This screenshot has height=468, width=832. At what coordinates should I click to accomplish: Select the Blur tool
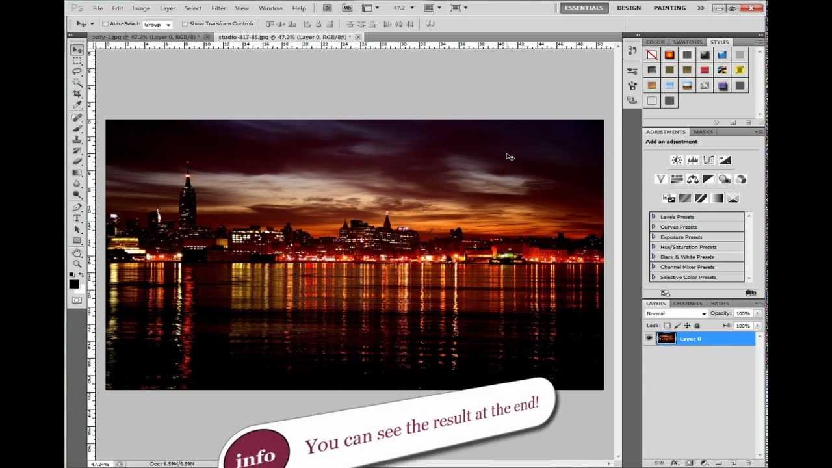pos(77,184)
